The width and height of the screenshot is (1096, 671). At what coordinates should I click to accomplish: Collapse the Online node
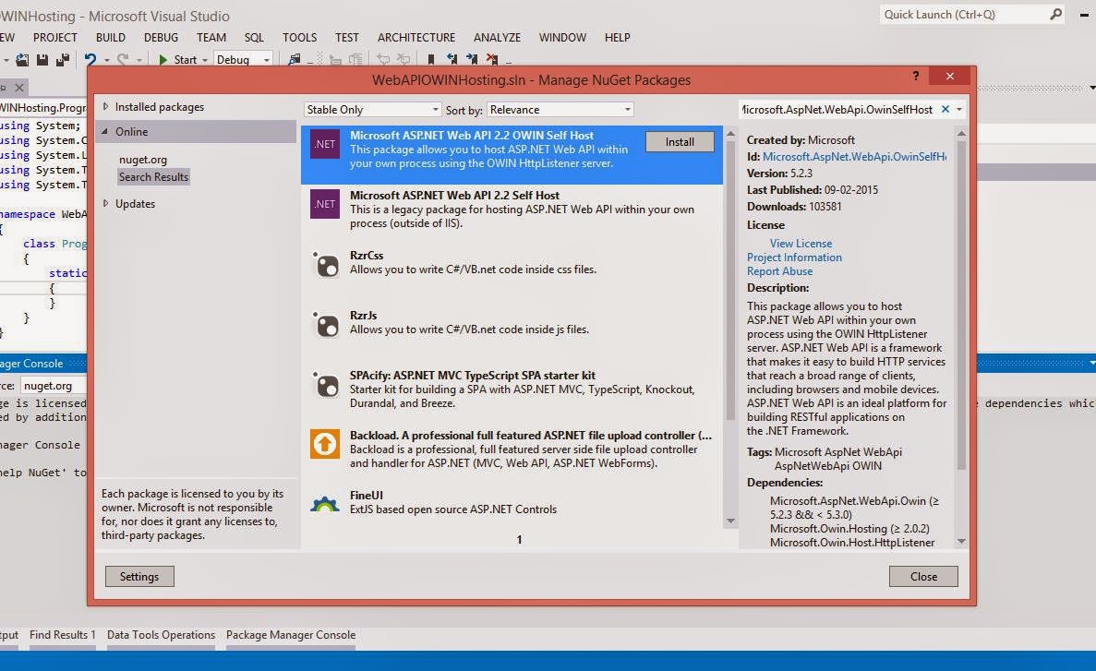pyautogui.click(x=105, y=131)
